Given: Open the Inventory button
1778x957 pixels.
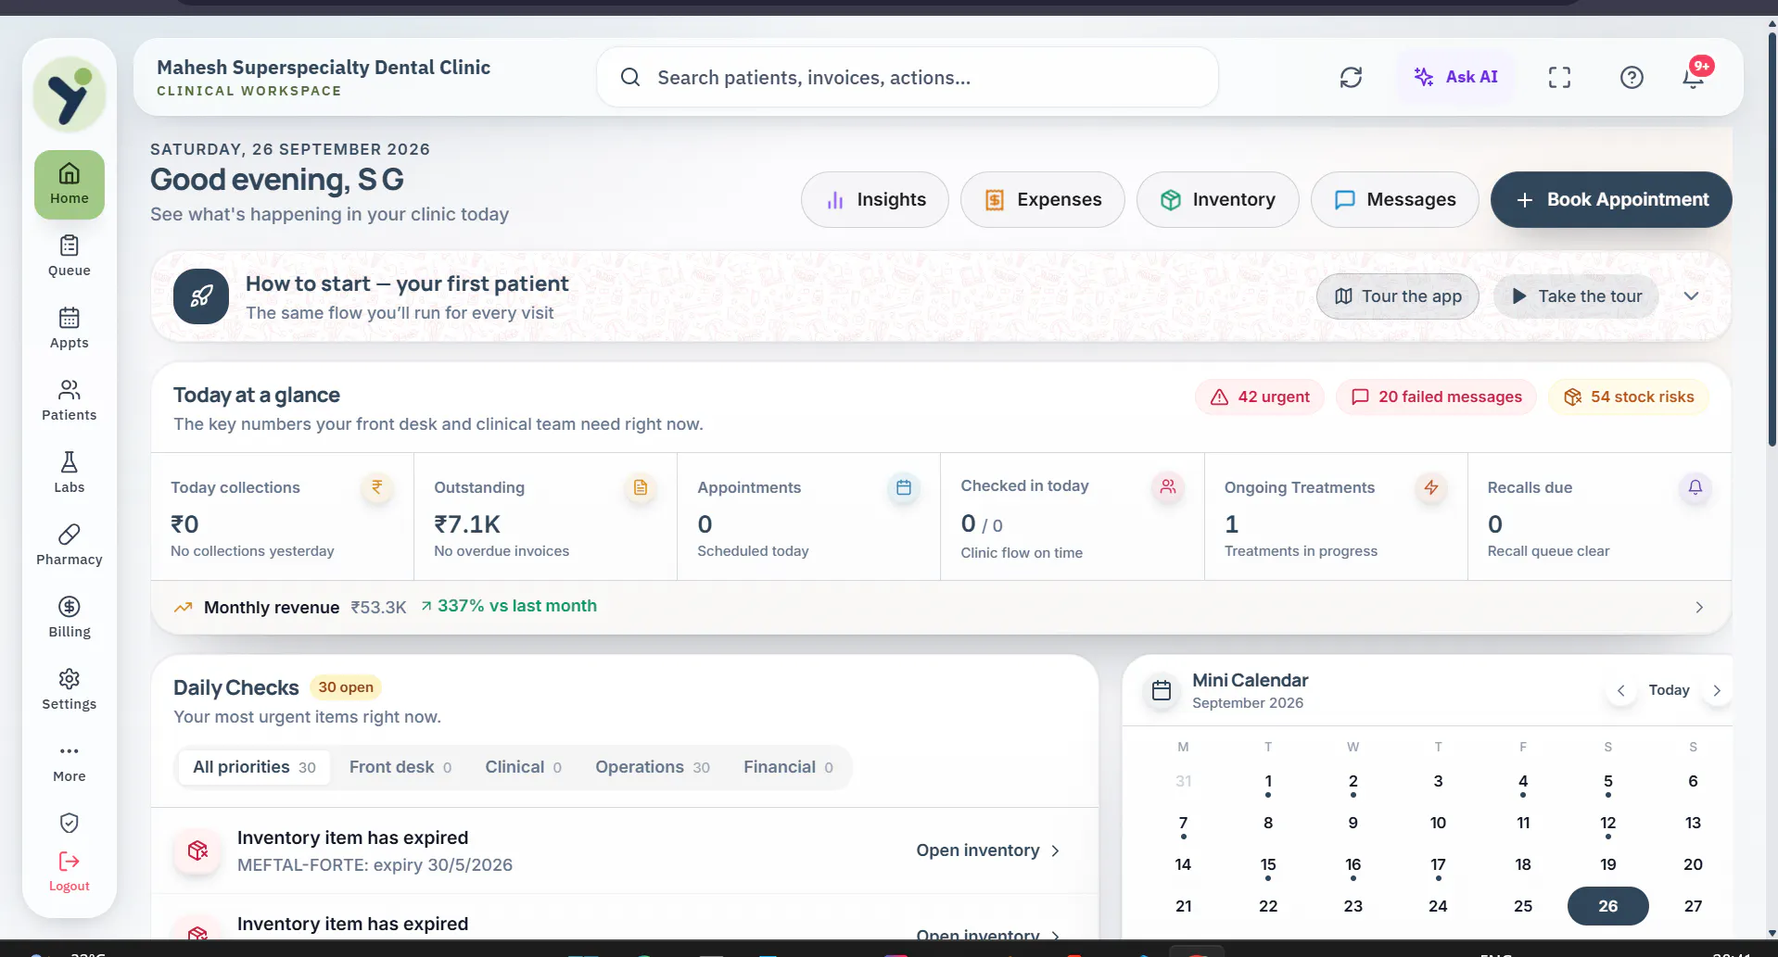Looking at the screenshot, I should [1218, 200].
